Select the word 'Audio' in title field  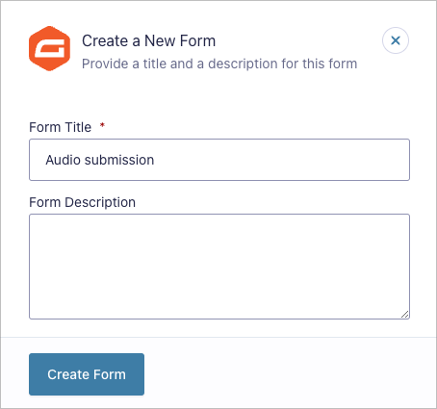tap(63, 160)
